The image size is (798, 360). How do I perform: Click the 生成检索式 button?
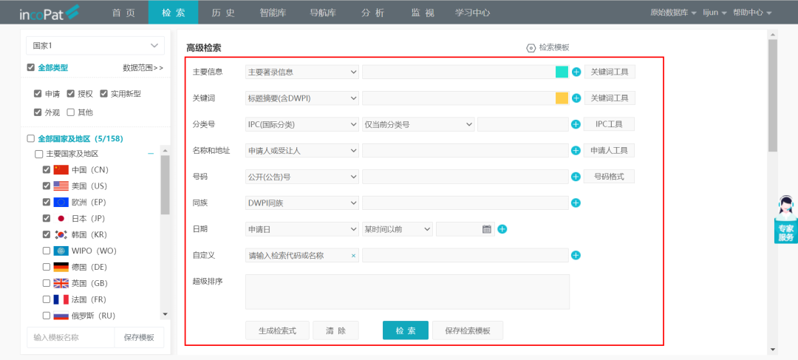(276, 330)
